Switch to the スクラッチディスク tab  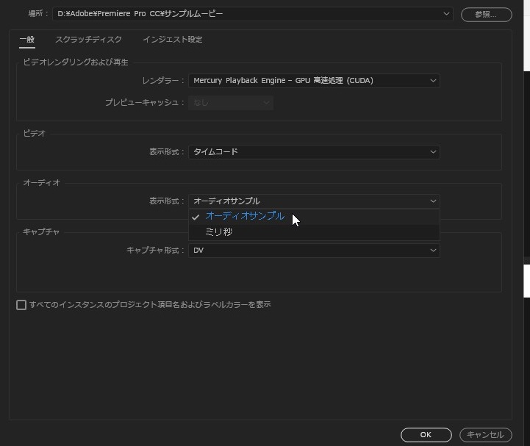(88, 40)
